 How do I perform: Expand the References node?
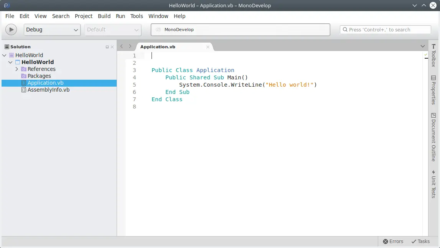16,69
